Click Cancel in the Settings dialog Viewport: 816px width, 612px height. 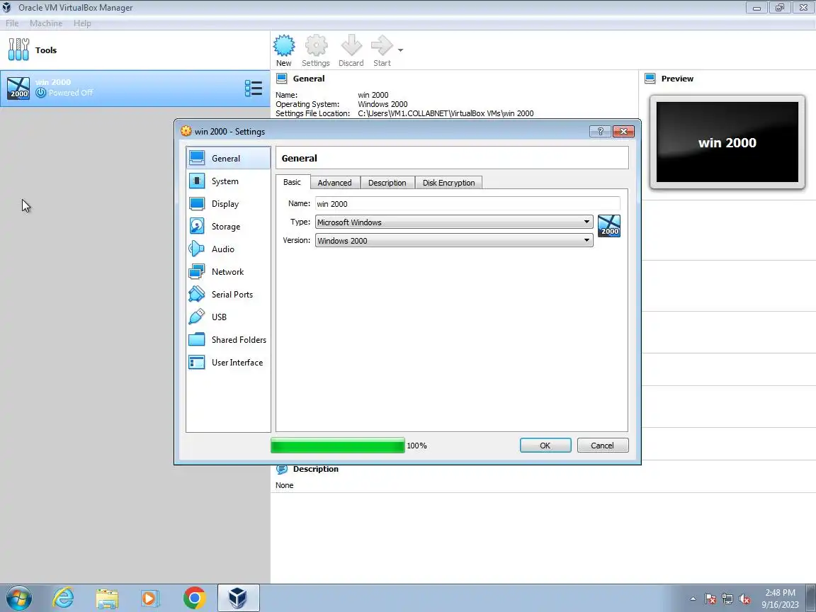(602, 446)
